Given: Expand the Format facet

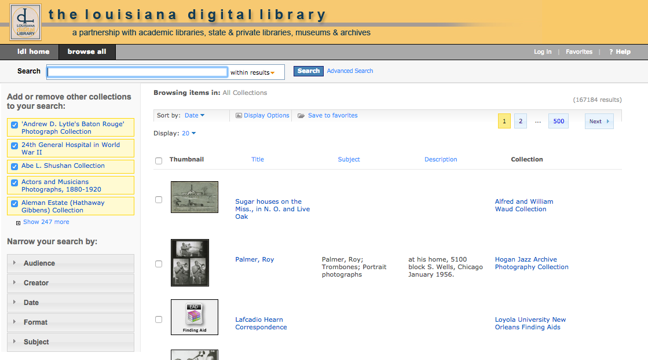Looking at the screenshot, I should tap(71, 322).
